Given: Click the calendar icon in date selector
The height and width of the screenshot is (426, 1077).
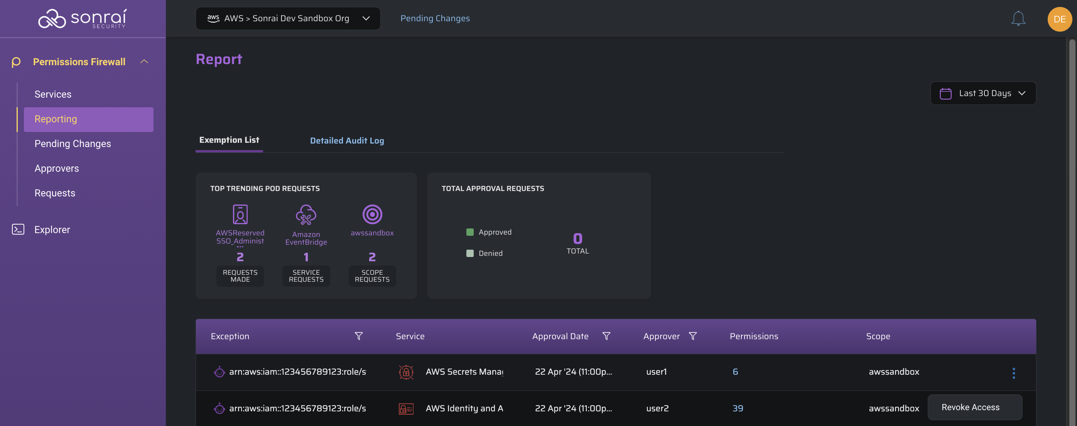Looking at the screenshot, I should point(945,93).
